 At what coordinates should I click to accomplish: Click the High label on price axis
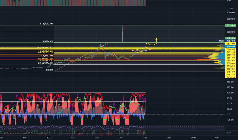[221, 41]
